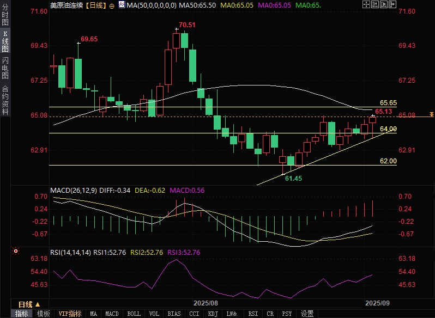Choose the KDJ indicator button
Viewport: 435px width, 318px height.
213,314
